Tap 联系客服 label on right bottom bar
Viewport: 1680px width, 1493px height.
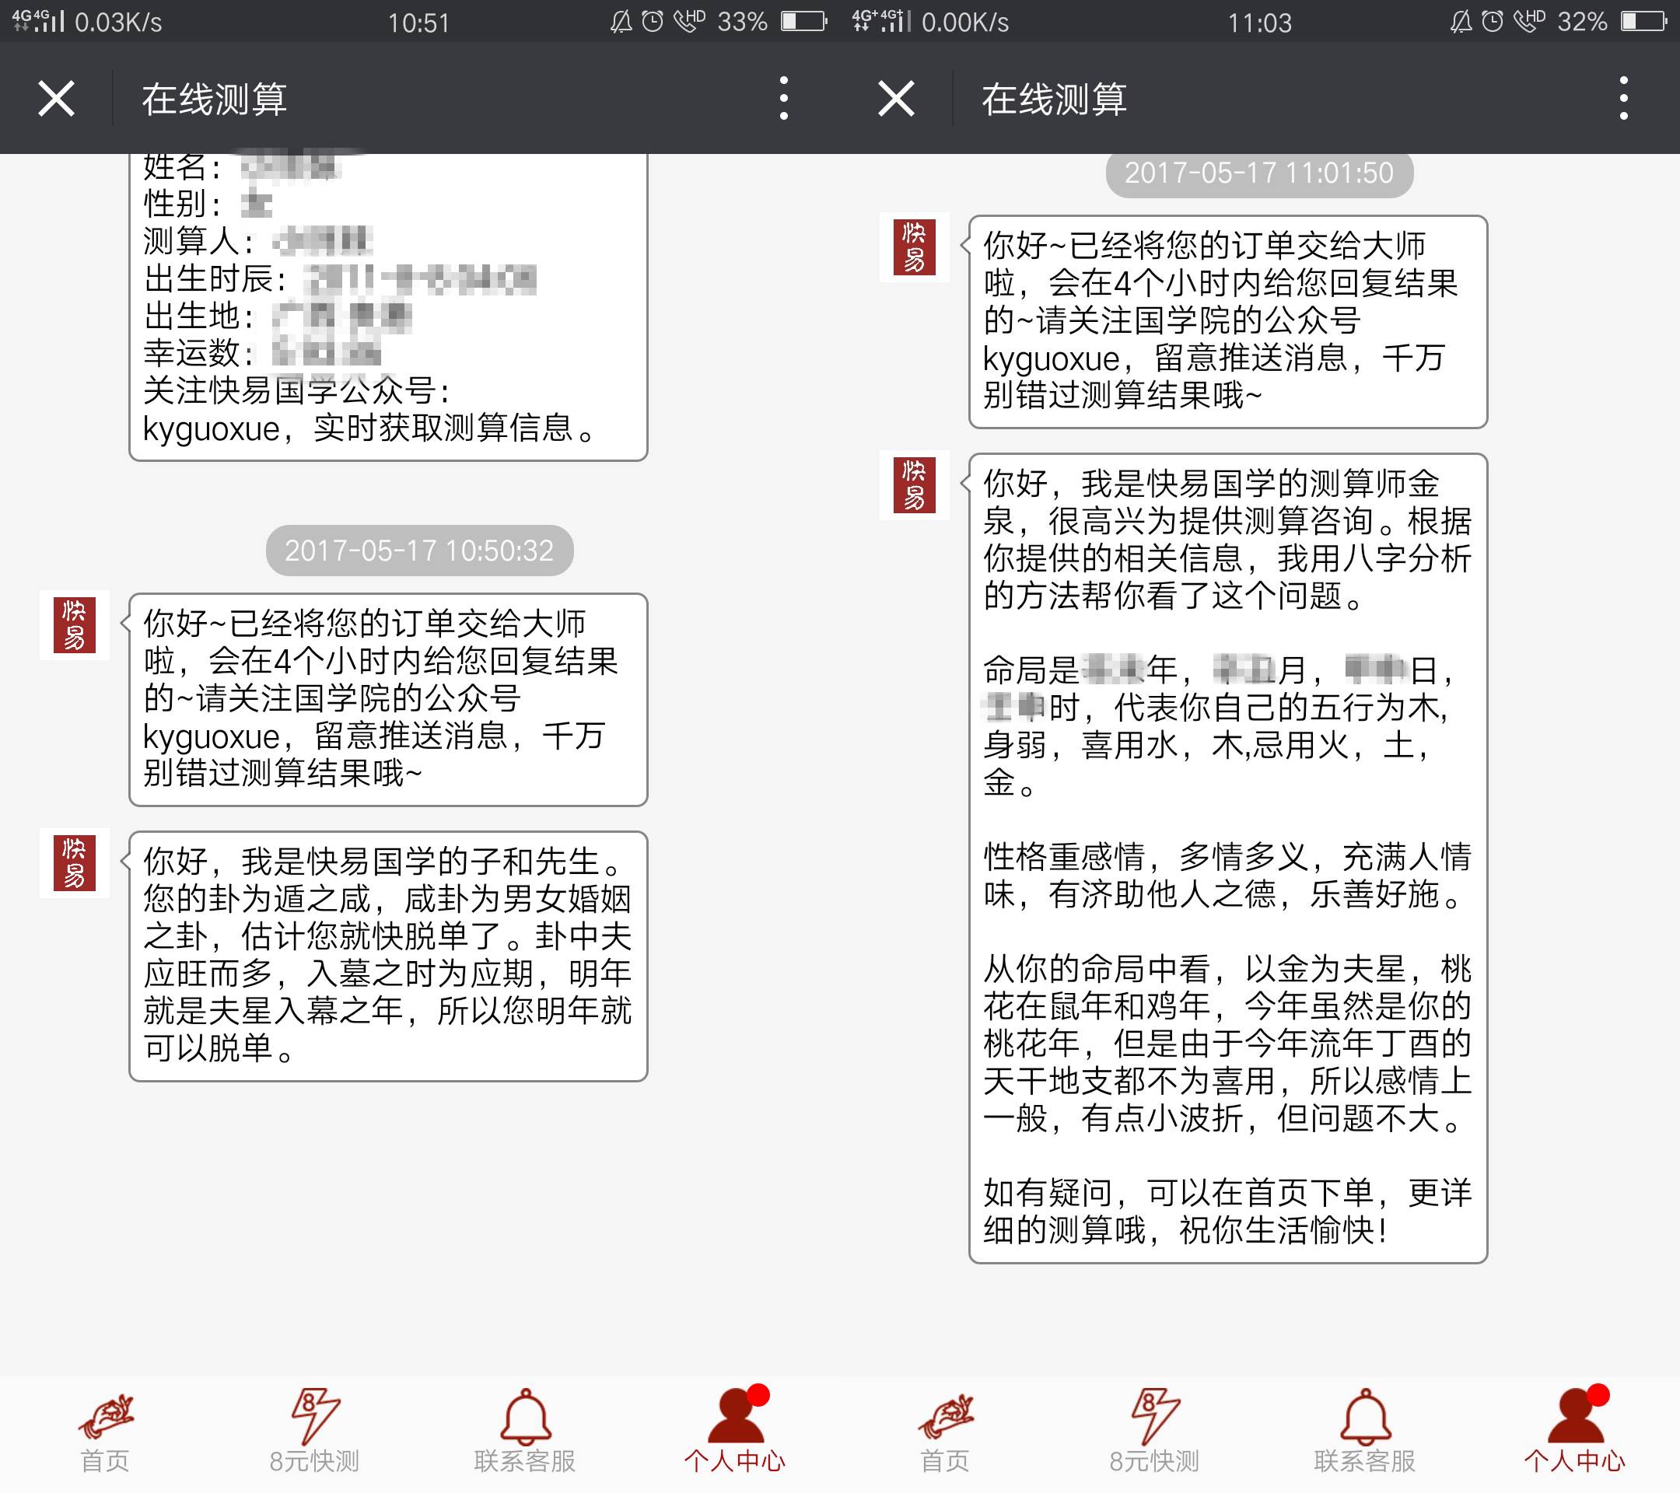click(x=1365, y=1461)
